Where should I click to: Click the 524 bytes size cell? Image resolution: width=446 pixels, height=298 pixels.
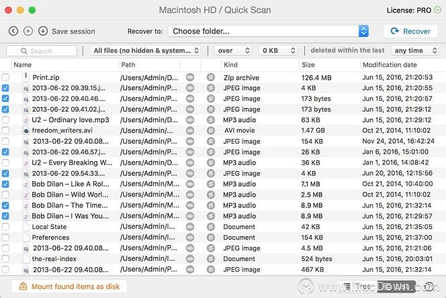(316, 259)
